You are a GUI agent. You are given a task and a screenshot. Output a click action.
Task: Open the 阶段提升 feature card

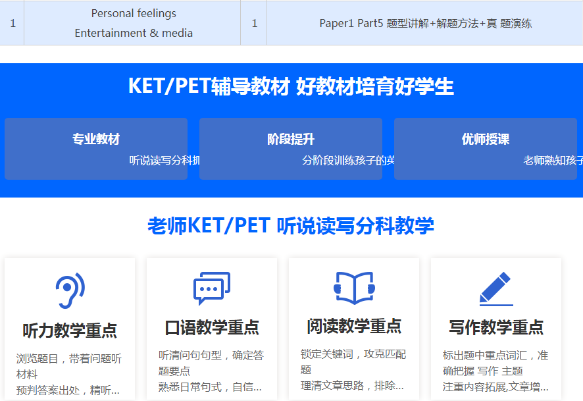(x=291, y=149)
